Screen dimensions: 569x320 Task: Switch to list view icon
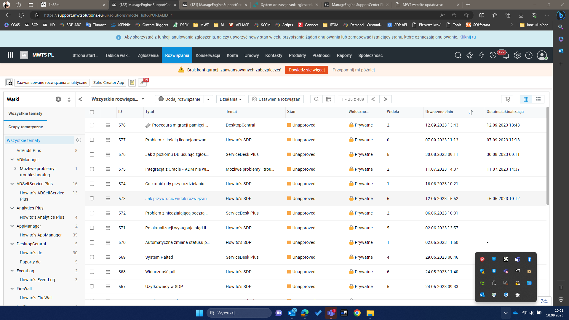click(538, 99)
